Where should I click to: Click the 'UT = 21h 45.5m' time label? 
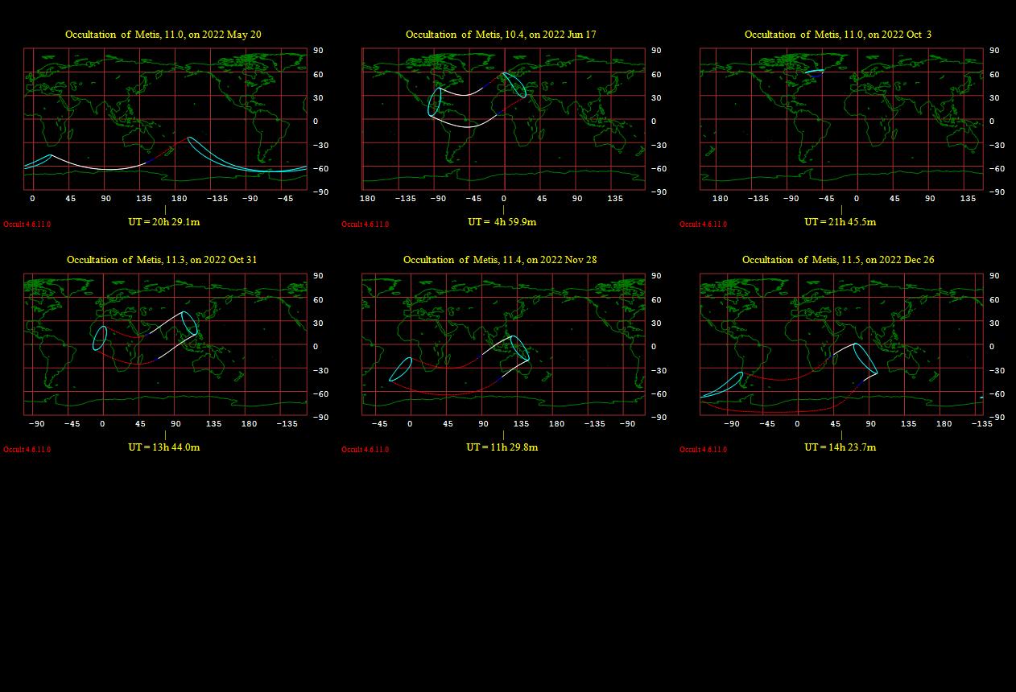pos(840,222)
